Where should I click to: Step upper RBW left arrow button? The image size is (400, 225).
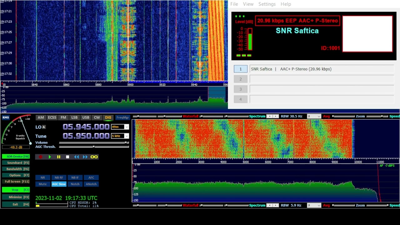(x=270, y=116)
